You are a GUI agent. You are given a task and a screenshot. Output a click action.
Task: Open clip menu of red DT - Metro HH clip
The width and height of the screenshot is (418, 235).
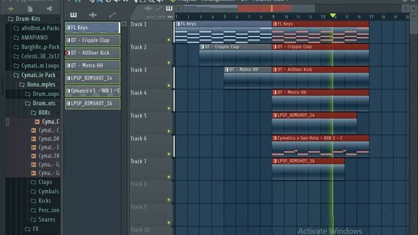274,93
